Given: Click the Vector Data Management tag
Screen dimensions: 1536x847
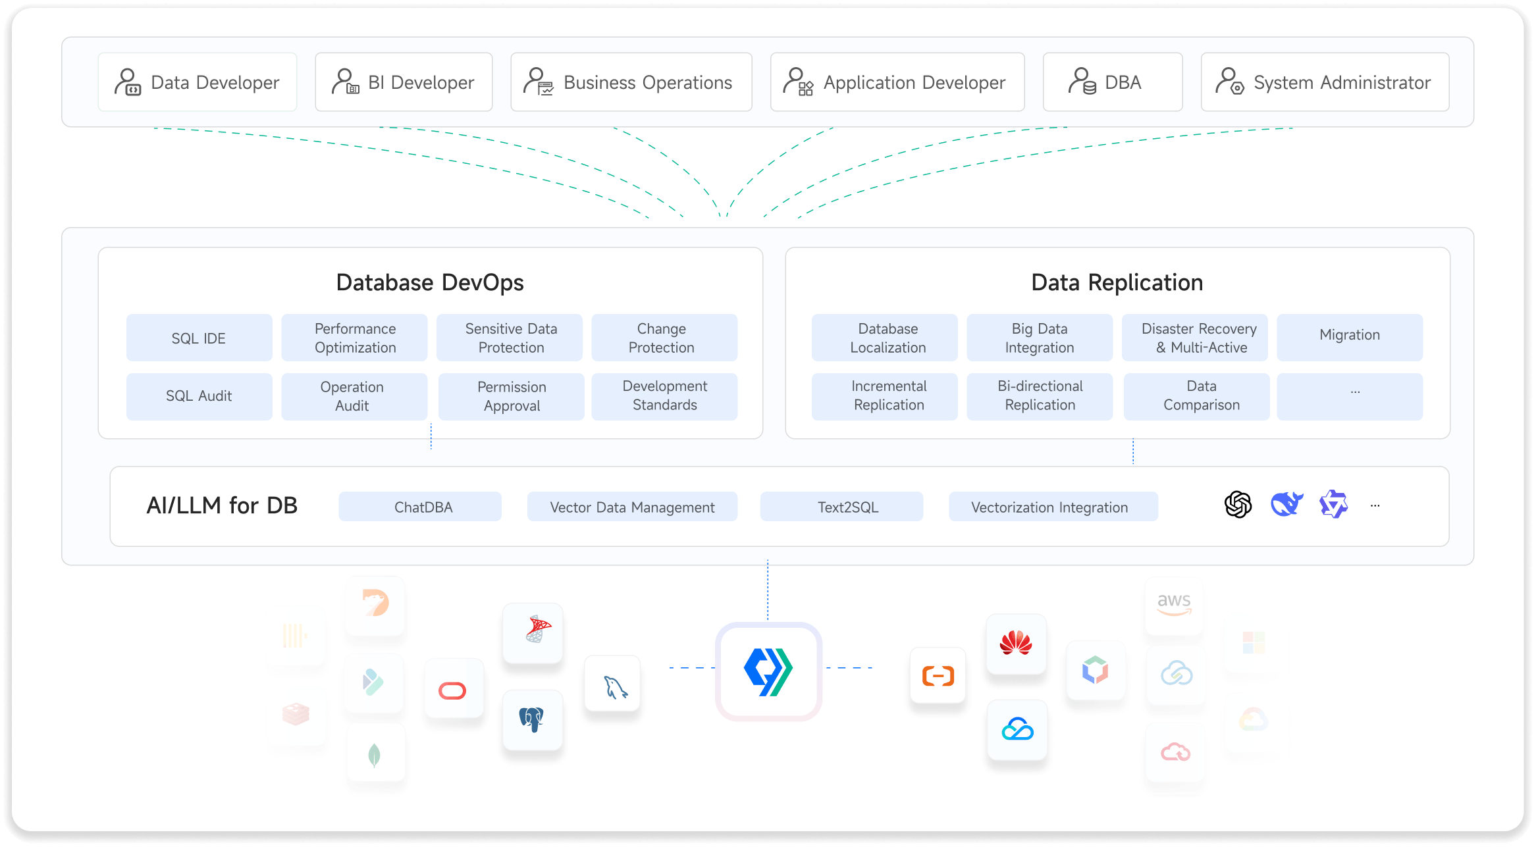Looking at the screenshot, I should 632,507.
